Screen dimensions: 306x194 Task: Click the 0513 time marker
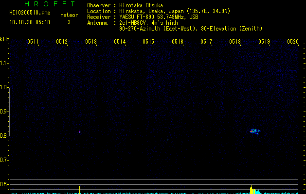(x=91, y=42)
